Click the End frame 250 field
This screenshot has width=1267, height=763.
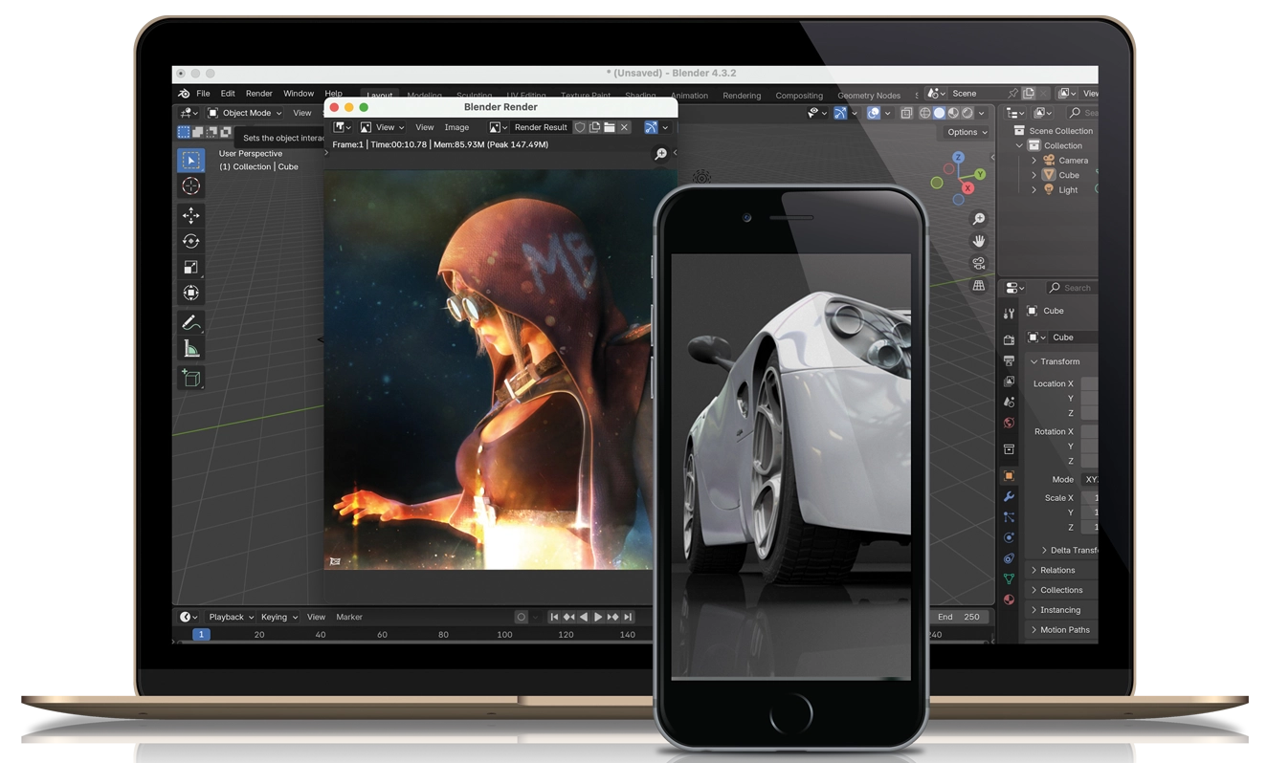tap(960, 618)
